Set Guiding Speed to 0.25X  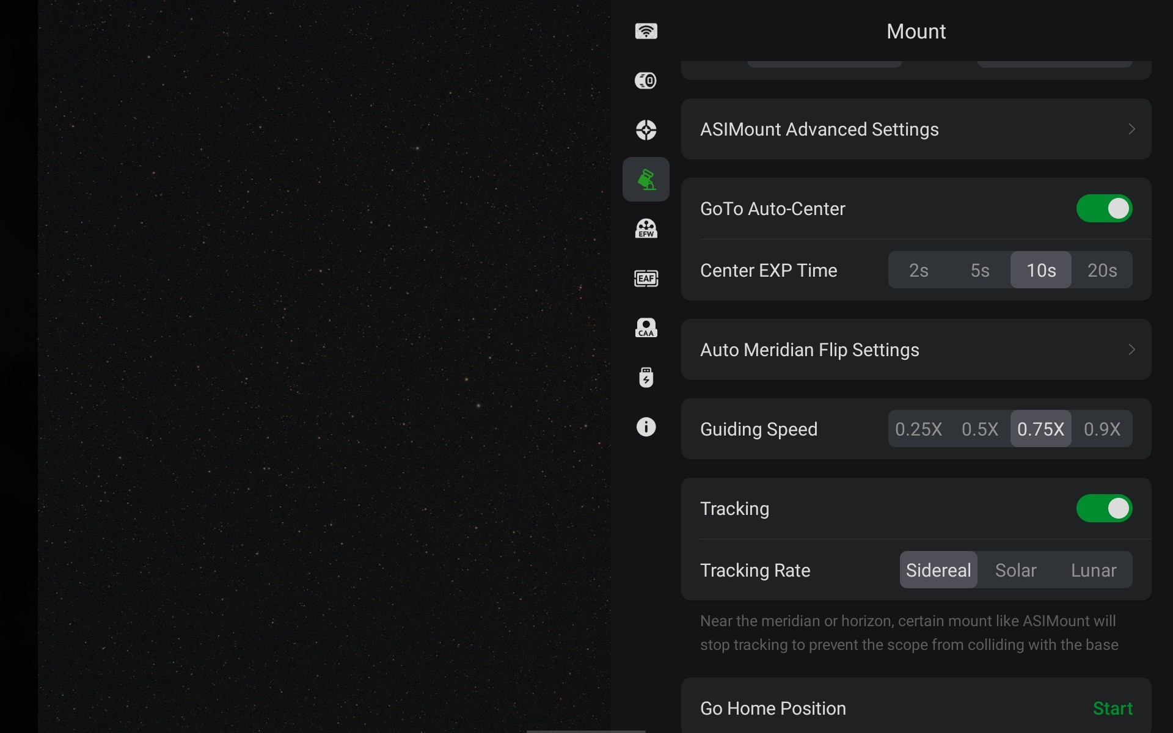point(918,429)
